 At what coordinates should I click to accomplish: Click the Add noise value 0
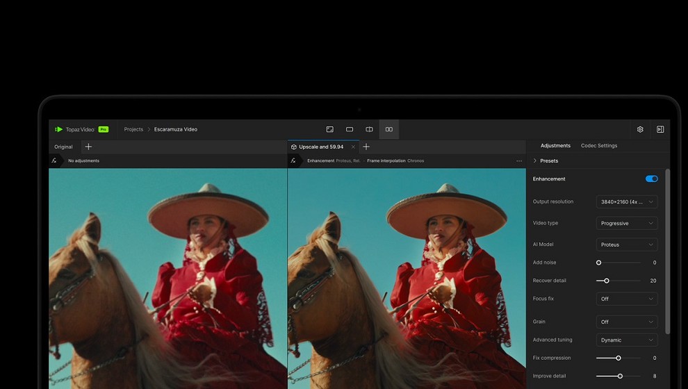pos(654,263)
